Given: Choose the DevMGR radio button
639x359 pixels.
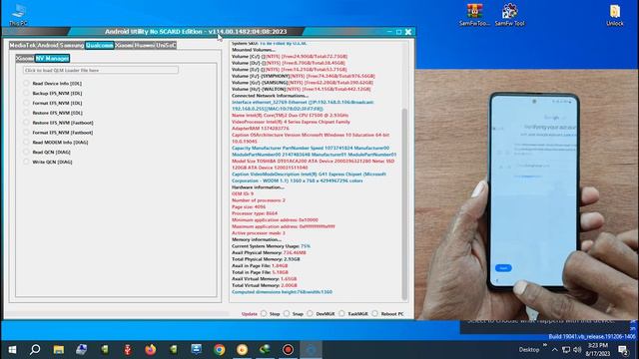Looking at the screenshot, I should coord(311,313).
